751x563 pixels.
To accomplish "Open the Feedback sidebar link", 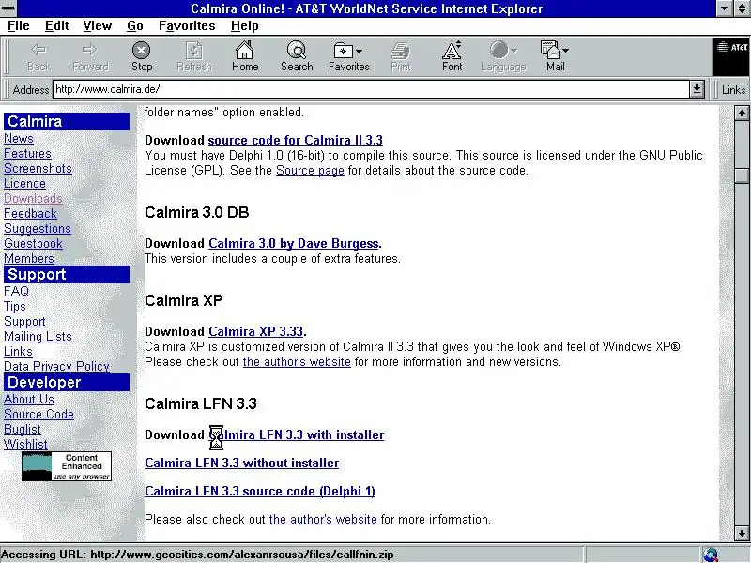I will (30, 214).
